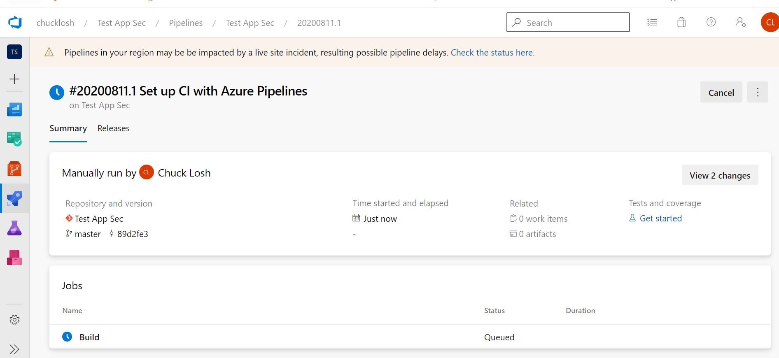This screenshot has height=358, width=779.
Task: Open the master branch link
Action: pyautogui.click(x=88, y=234)
